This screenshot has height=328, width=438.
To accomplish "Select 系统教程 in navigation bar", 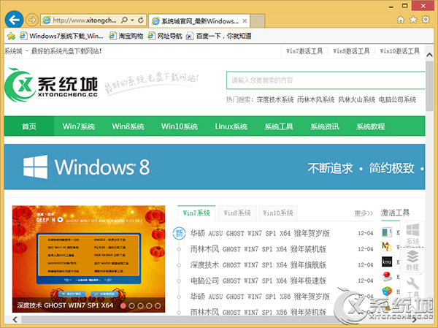I will [x=370, y=126].
